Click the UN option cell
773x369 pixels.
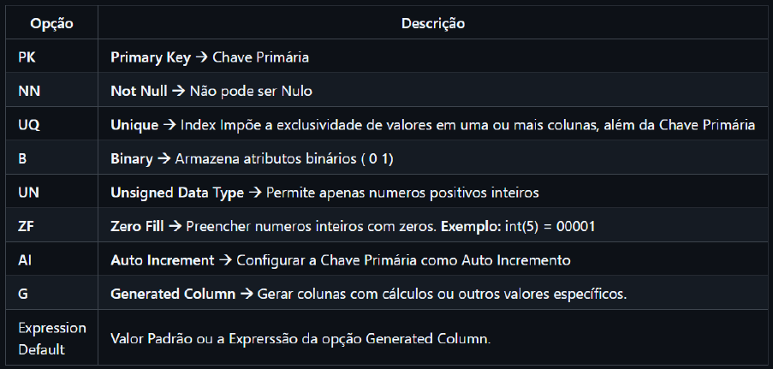27,193
